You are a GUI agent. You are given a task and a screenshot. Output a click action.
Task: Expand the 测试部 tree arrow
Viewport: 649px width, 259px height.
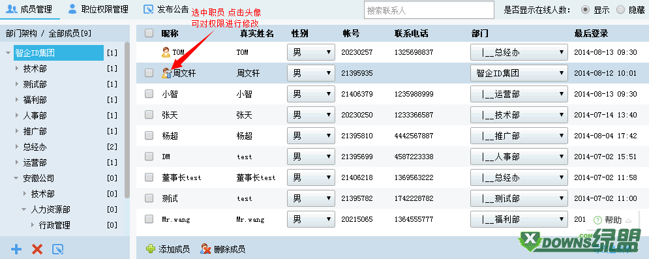click(x=16, y=84)
